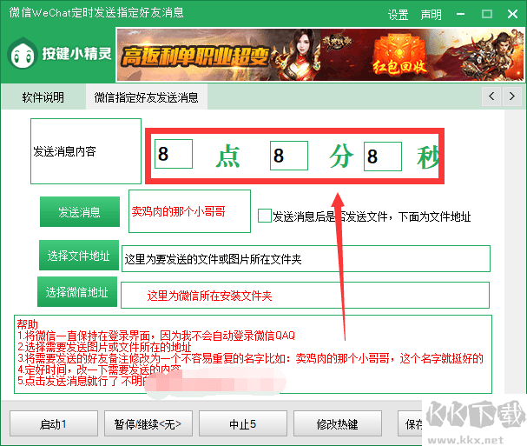The height and width of the screenshot is (446, 527).
Task: Edit the seconds field before 秒
Action: pyautogui.click(x=383, y=156)
